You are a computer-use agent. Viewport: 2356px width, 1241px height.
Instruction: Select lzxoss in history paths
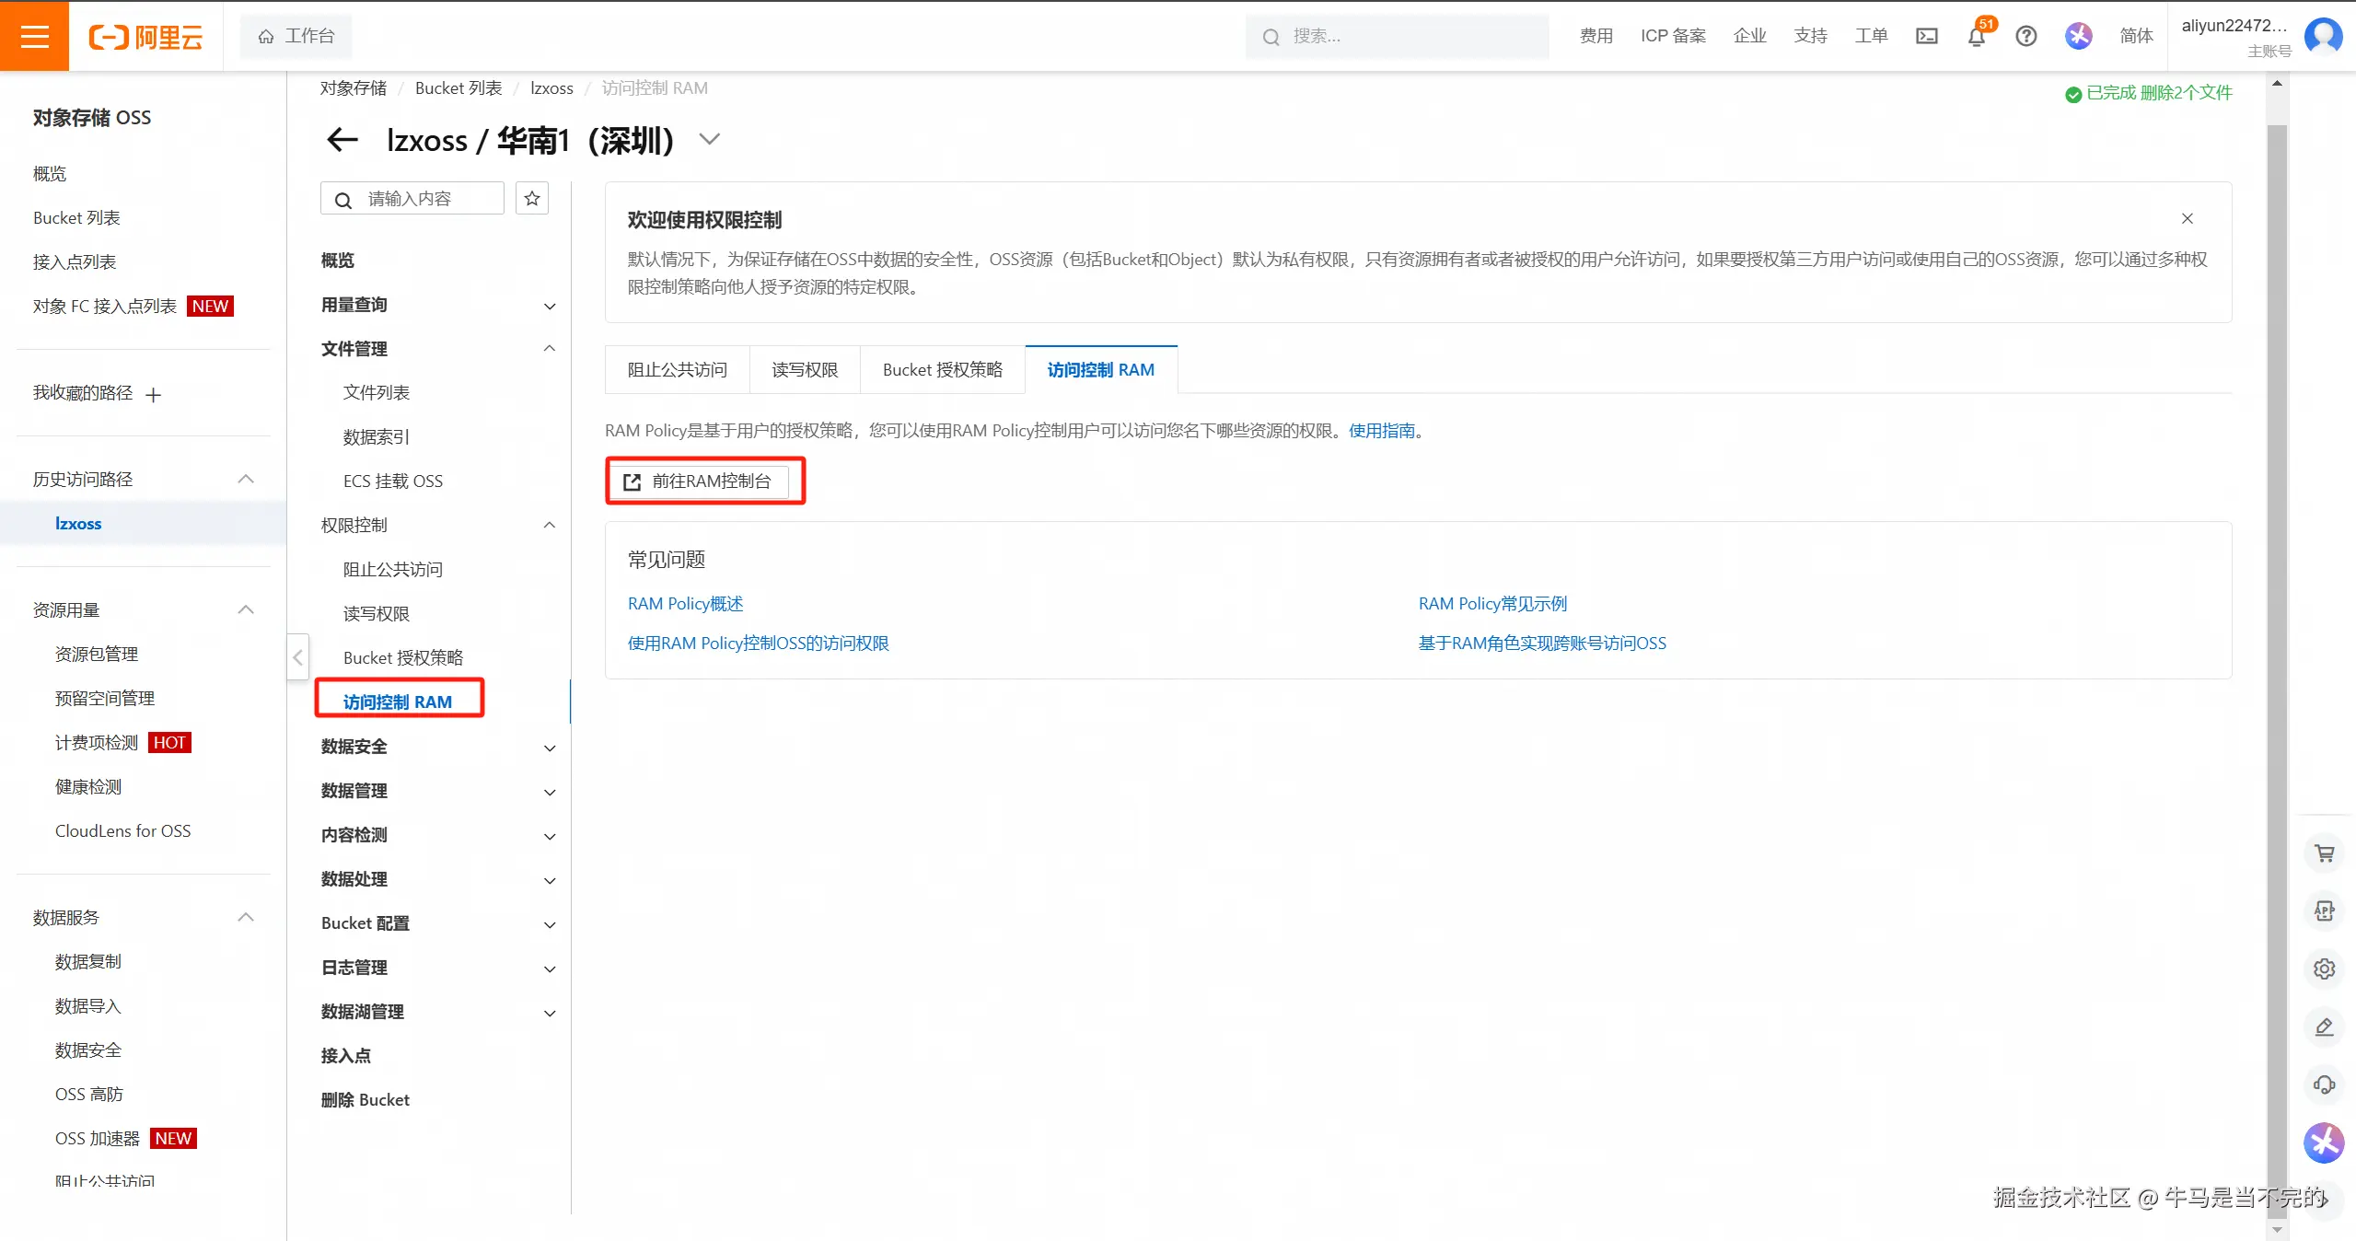click(x=78, y=524)
